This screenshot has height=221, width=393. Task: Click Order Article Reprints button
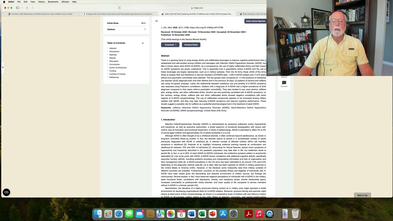click(x=255, y=21)
